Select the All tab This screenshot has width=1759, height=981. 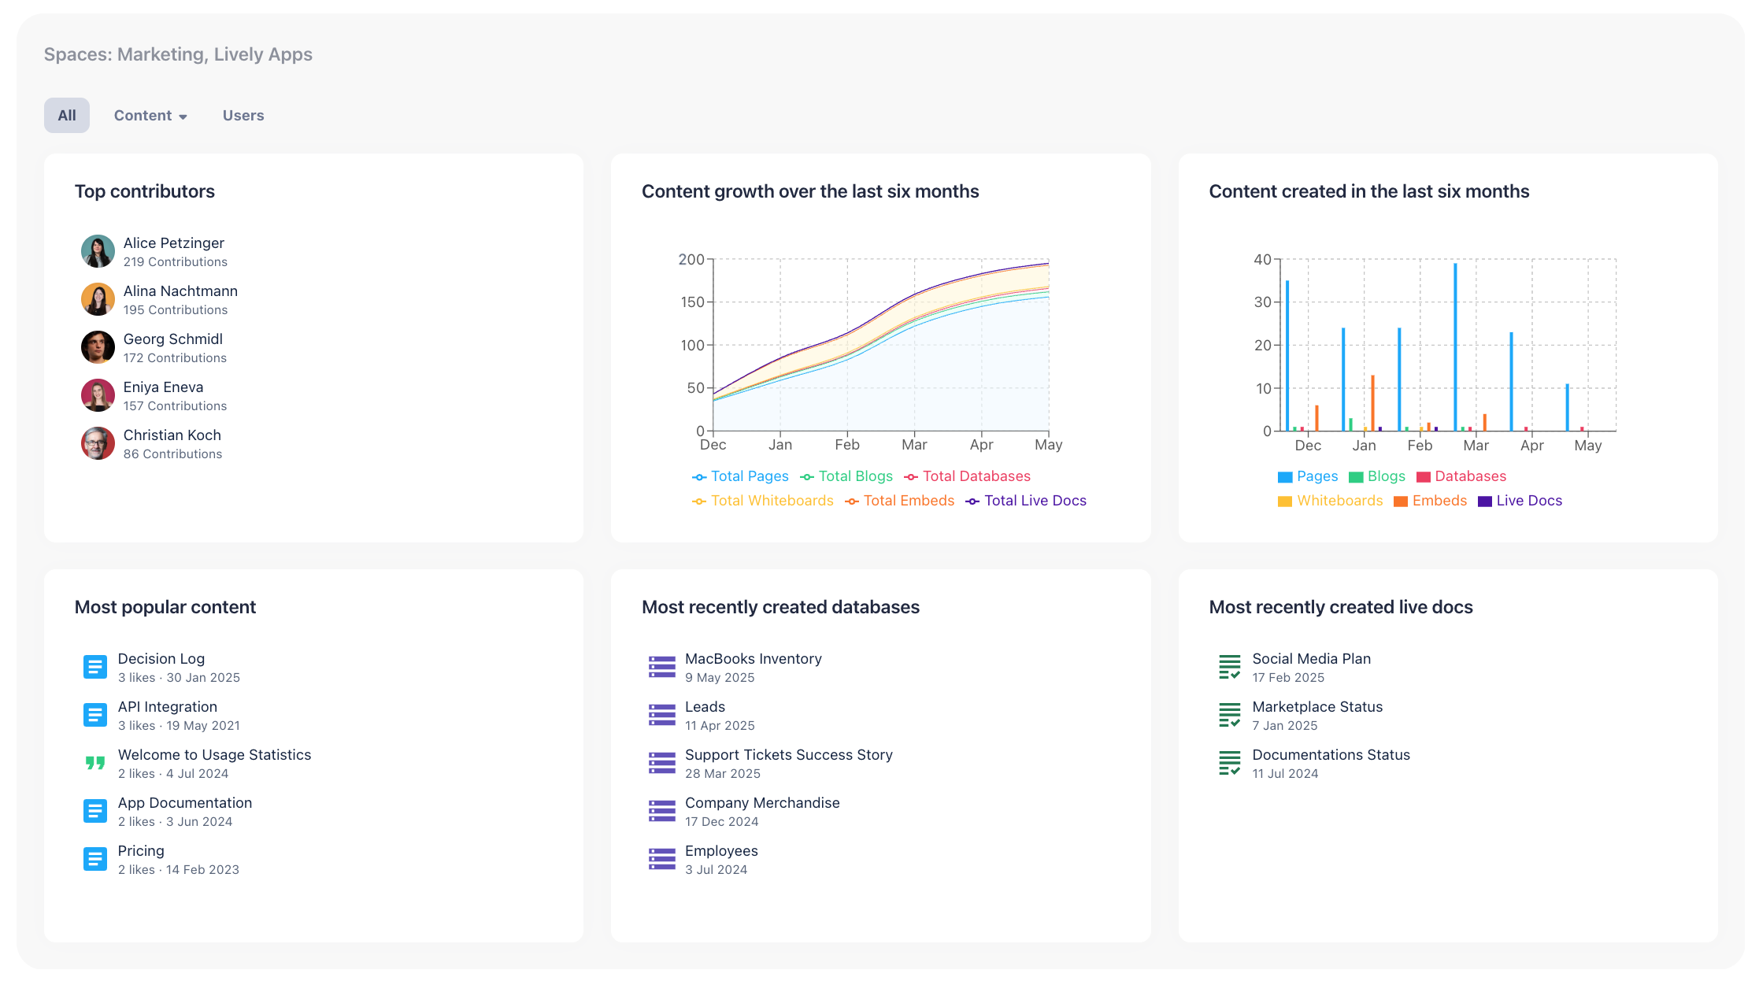pos(67,115)
